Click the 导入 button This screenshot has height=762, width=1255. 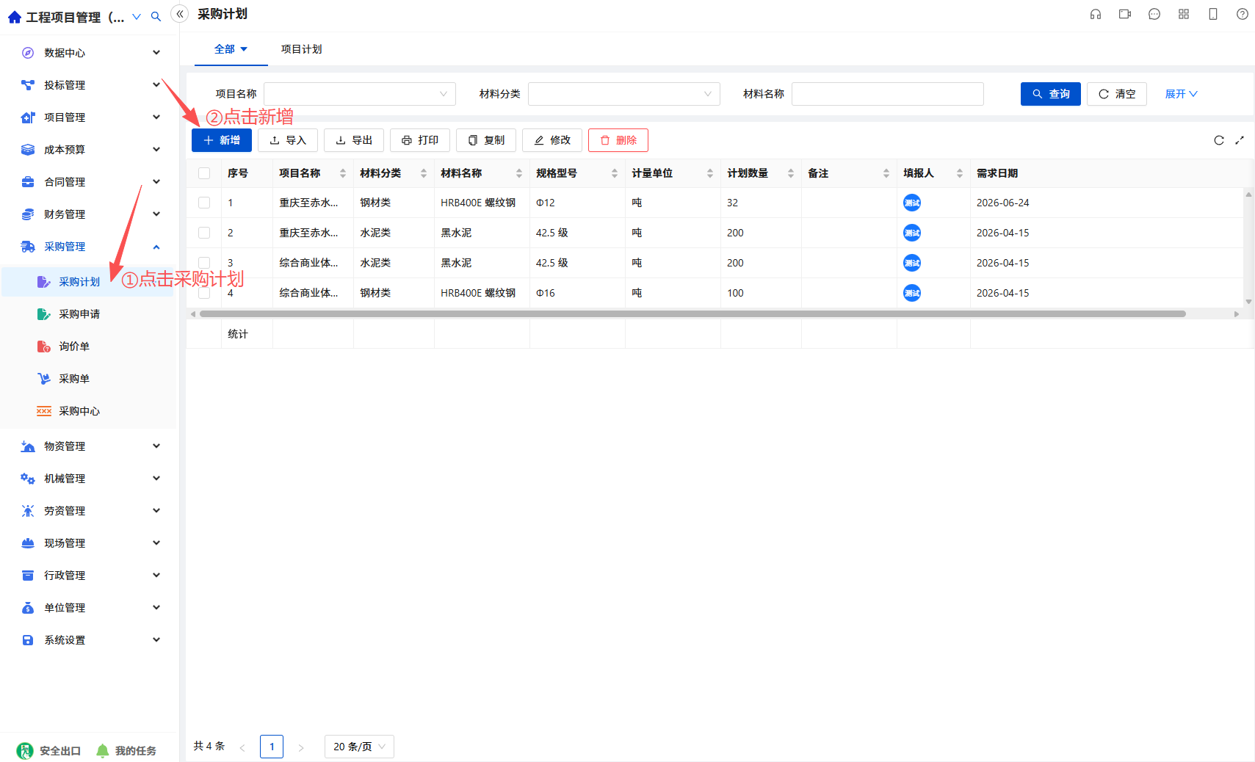288,140
